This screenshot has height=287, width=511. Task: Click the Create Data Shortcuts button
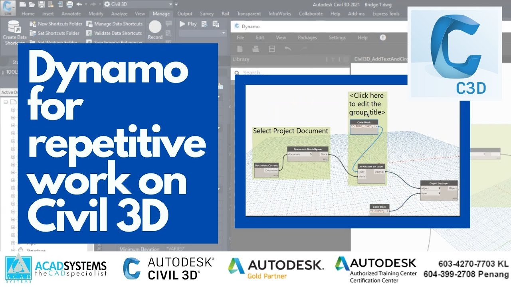15,32
